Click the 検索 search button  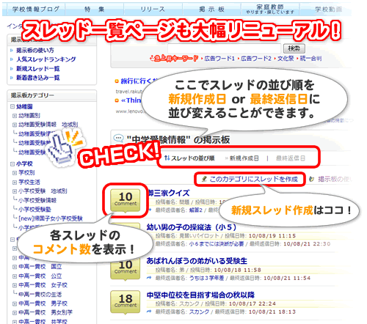click(x=294, y=48)
